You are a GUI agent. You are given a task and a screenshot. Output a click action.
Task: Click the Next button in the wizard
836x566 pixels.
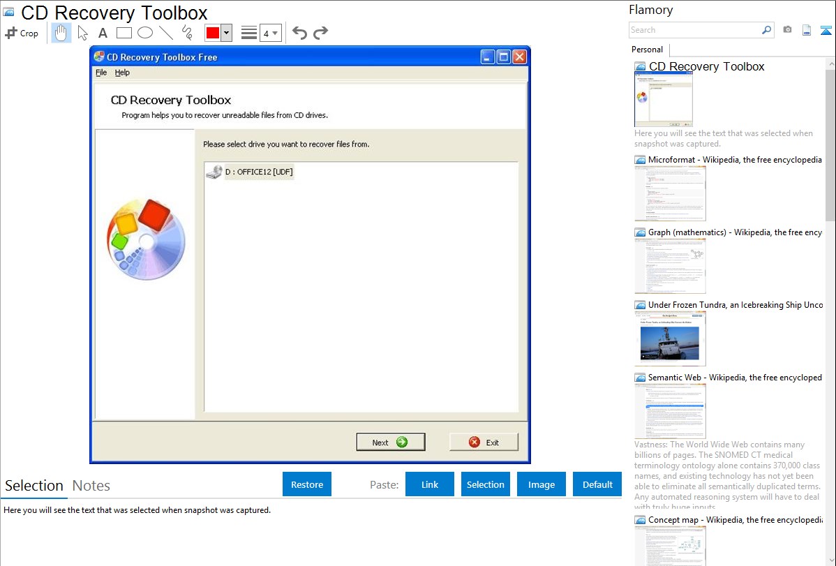390,442
